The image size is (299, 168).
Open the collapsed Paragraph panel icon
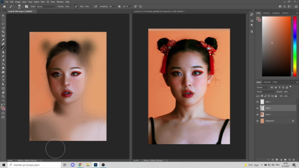pos(252,25)
